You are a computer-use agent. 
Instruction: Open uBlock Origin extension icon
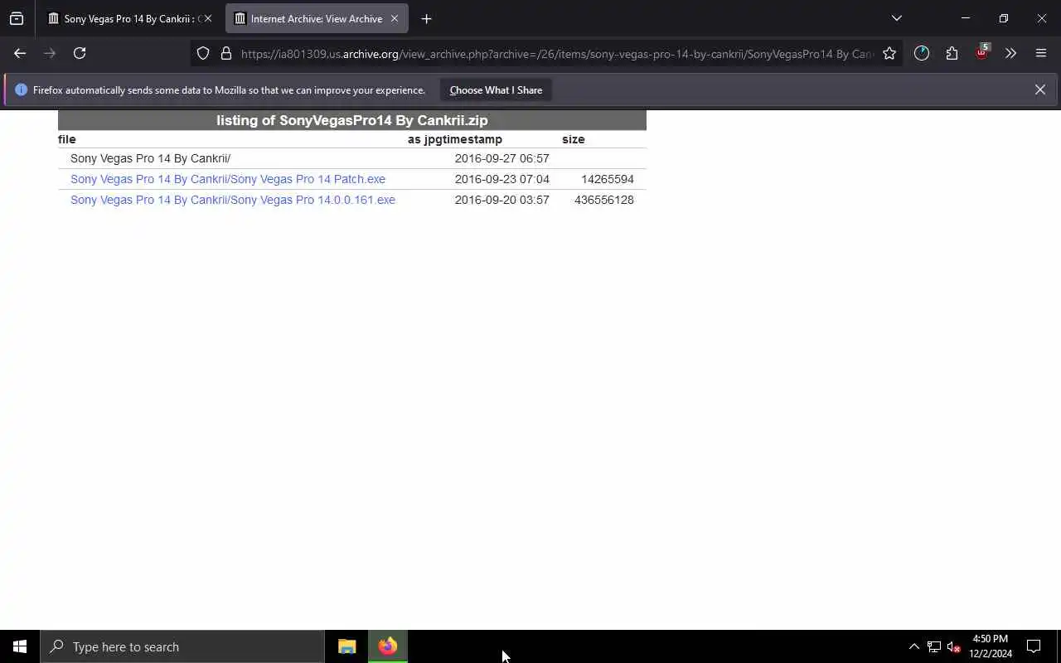pyautogui.click(x=981, y=53)
